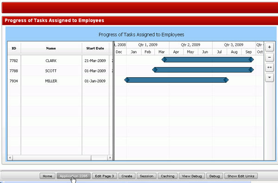Screen dimensions: 278x183
Task: Click the Home developer toolbar button
Action: (47, 176)
